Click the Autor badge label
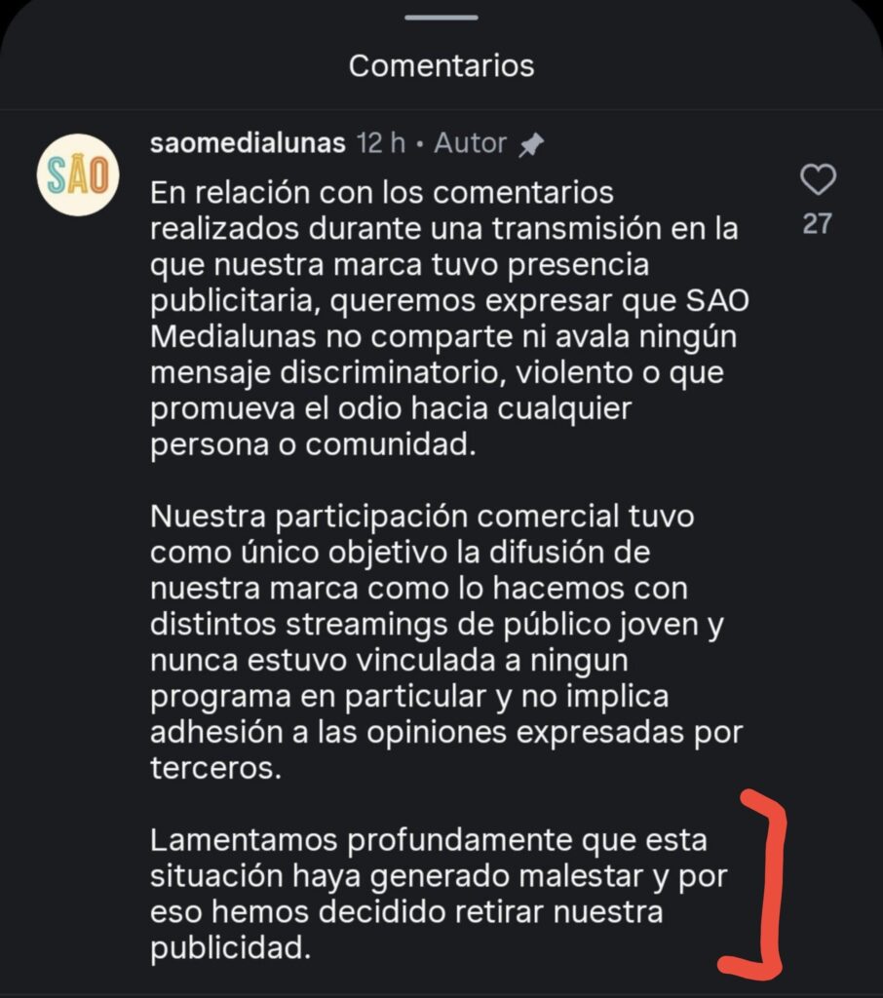The image size is (883, 998). coord(470,143)
